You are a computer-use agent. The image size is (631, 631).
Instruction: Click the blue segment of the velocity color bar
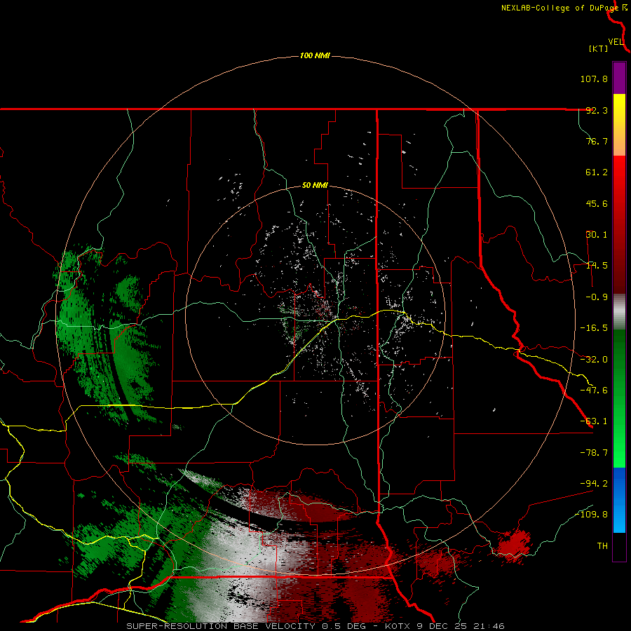click(619, 500)
